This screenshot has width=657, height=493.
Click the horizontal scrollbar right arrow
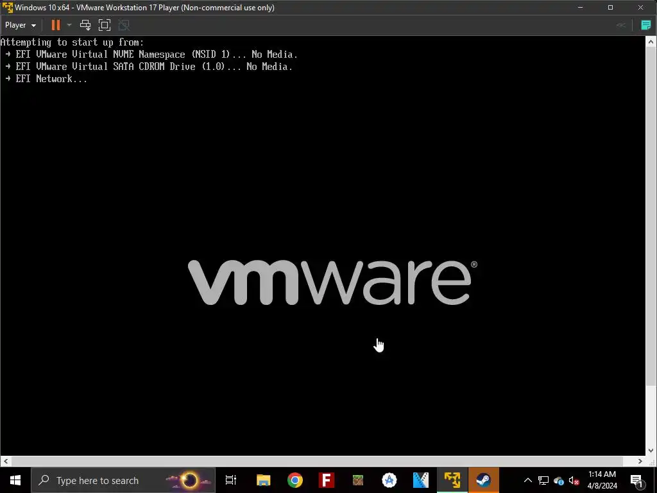640,461
